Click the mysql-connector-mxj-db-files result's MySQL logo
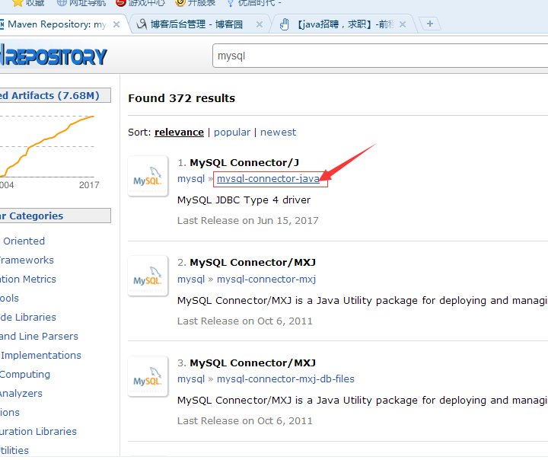548x460 pixels. [x=148, y=376]
